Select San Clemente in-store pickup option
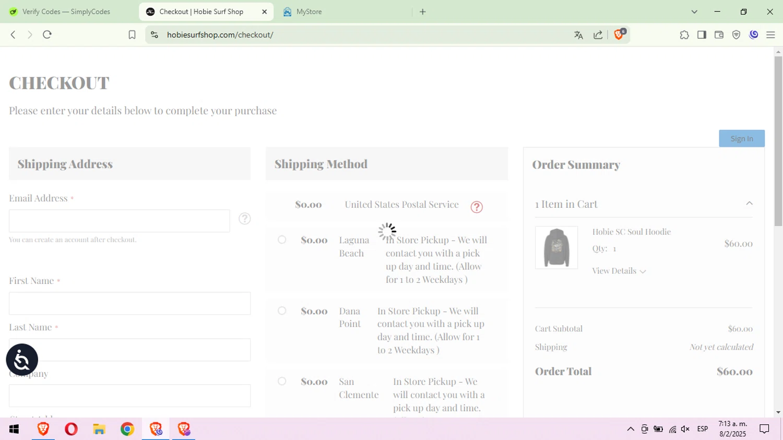 coord(282,381)
